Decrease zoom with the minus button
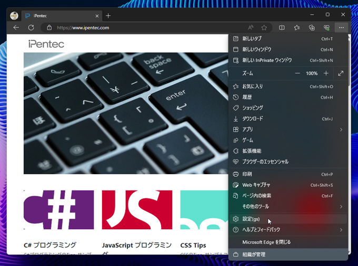 coord(297,73)
